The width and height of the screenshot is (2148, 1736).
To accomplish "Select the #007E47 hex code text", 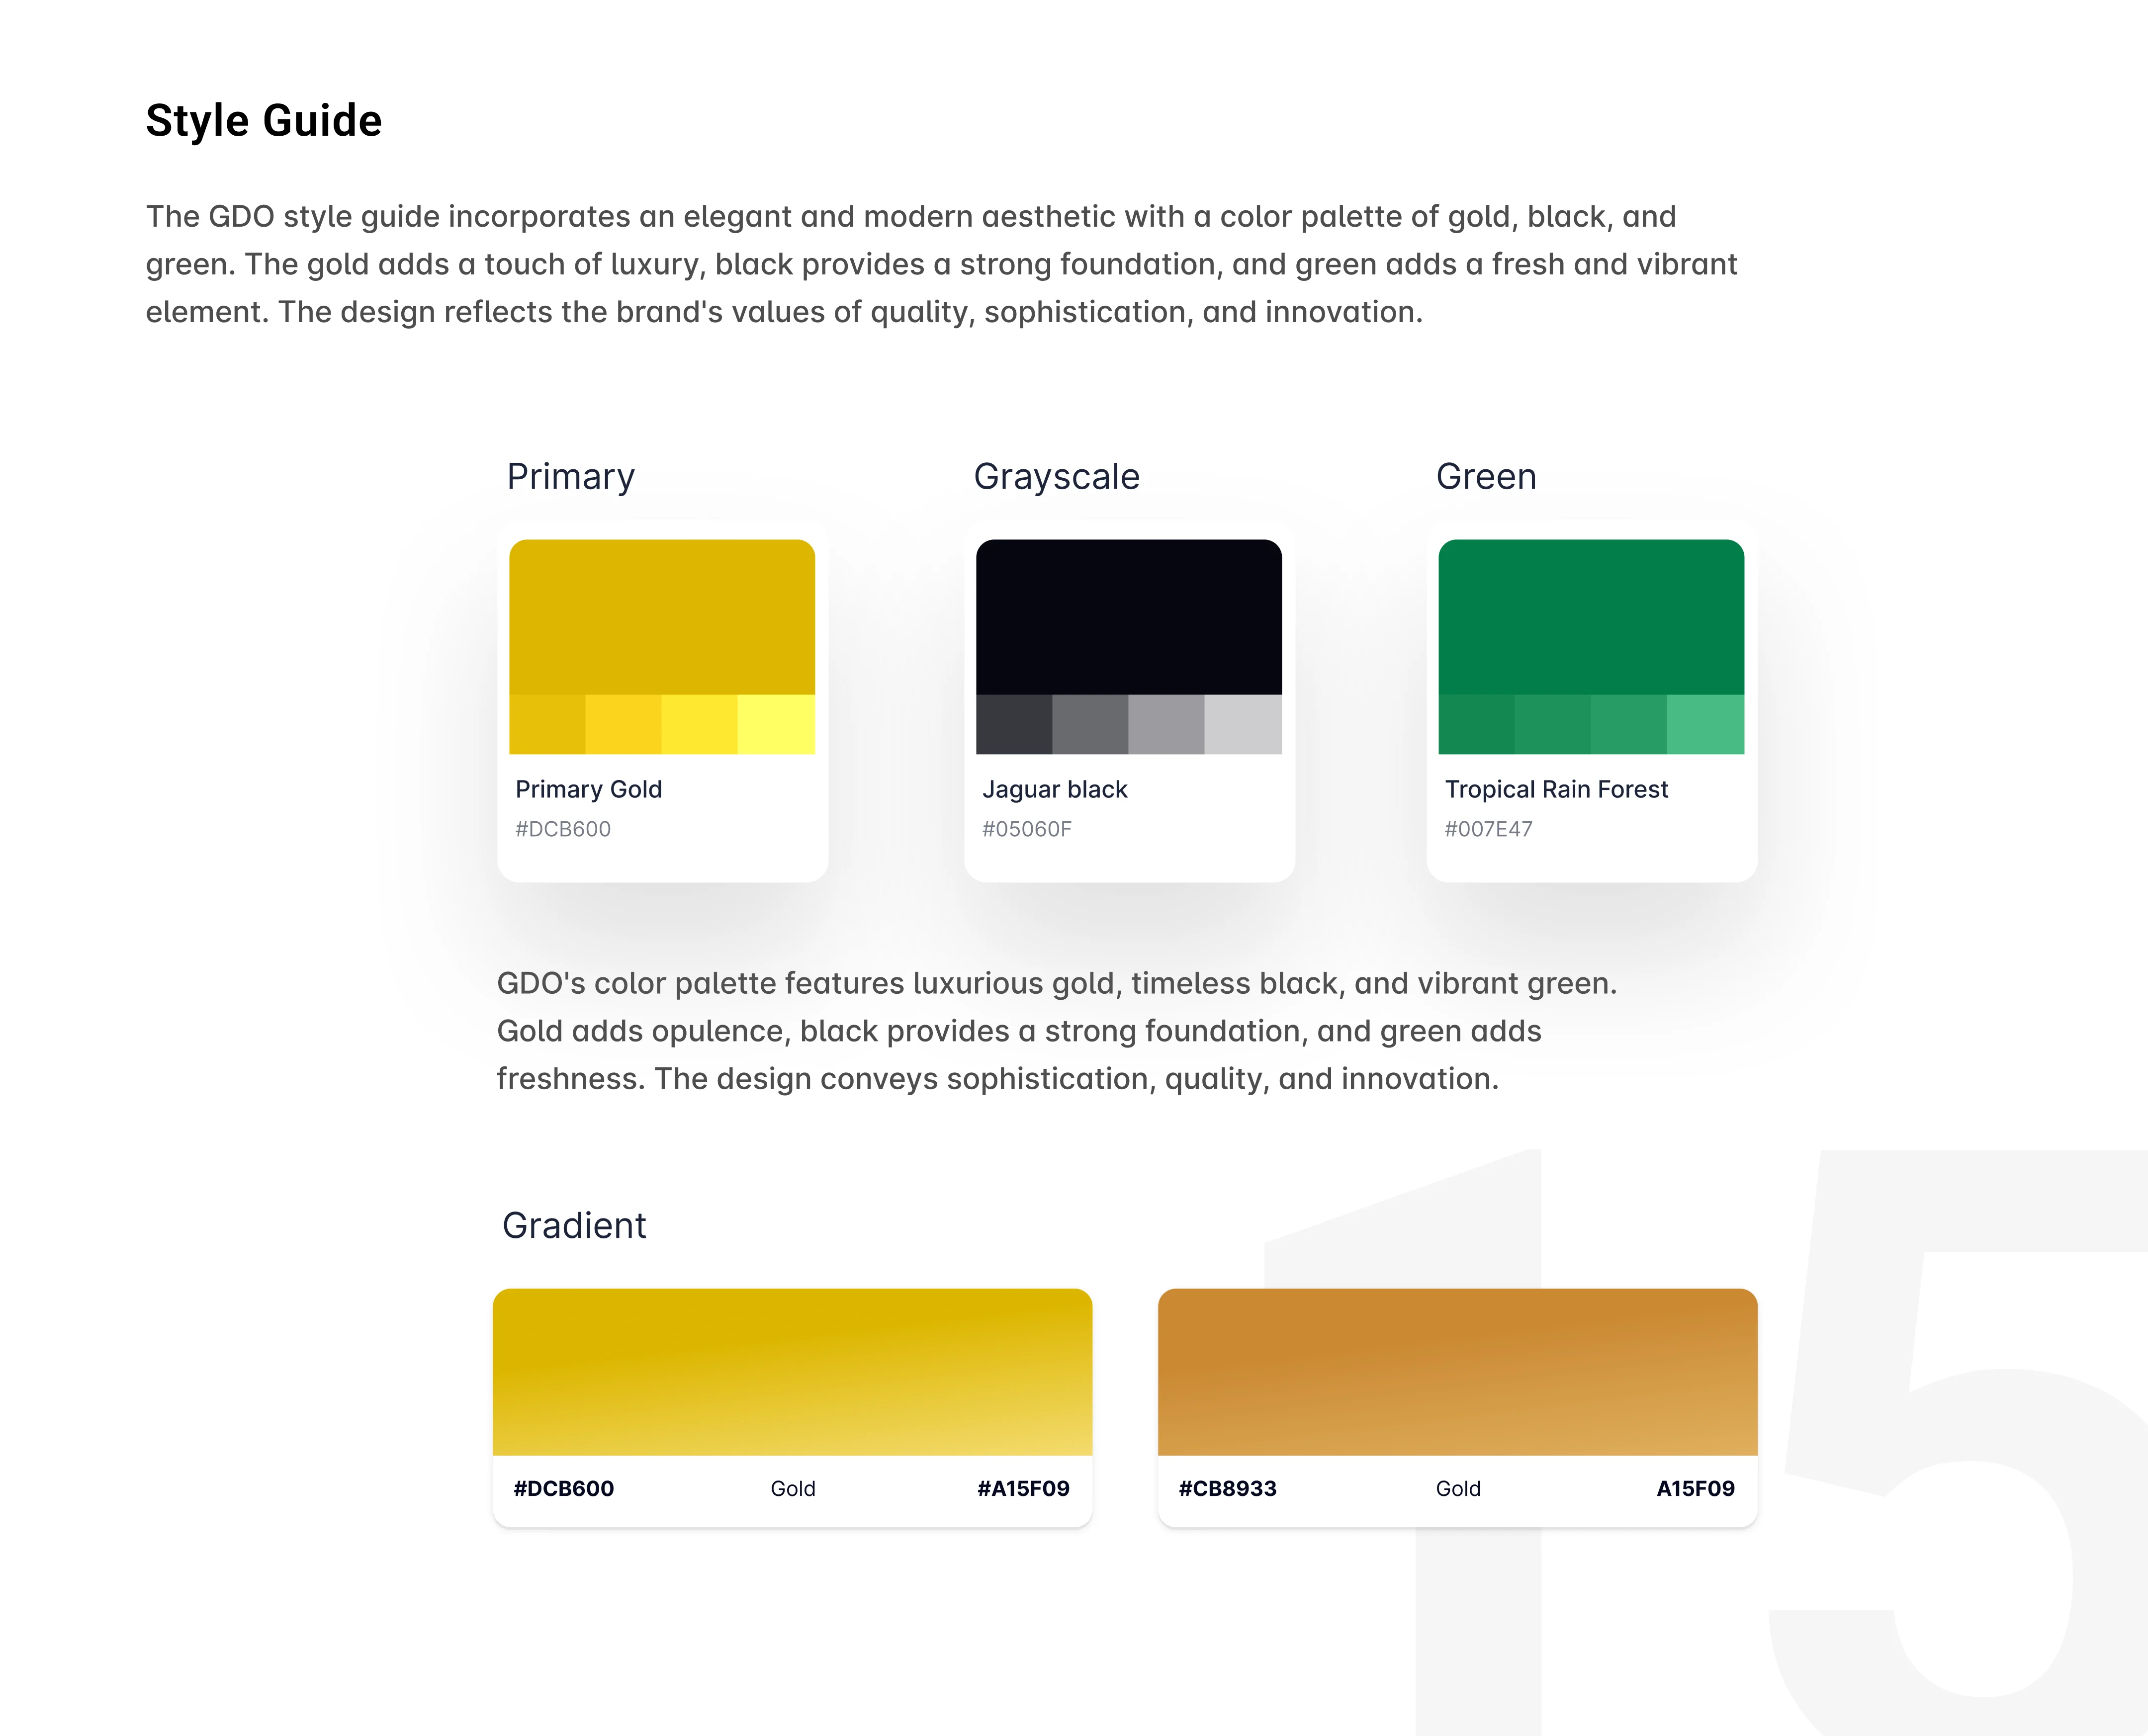I will coord(1488,829).
